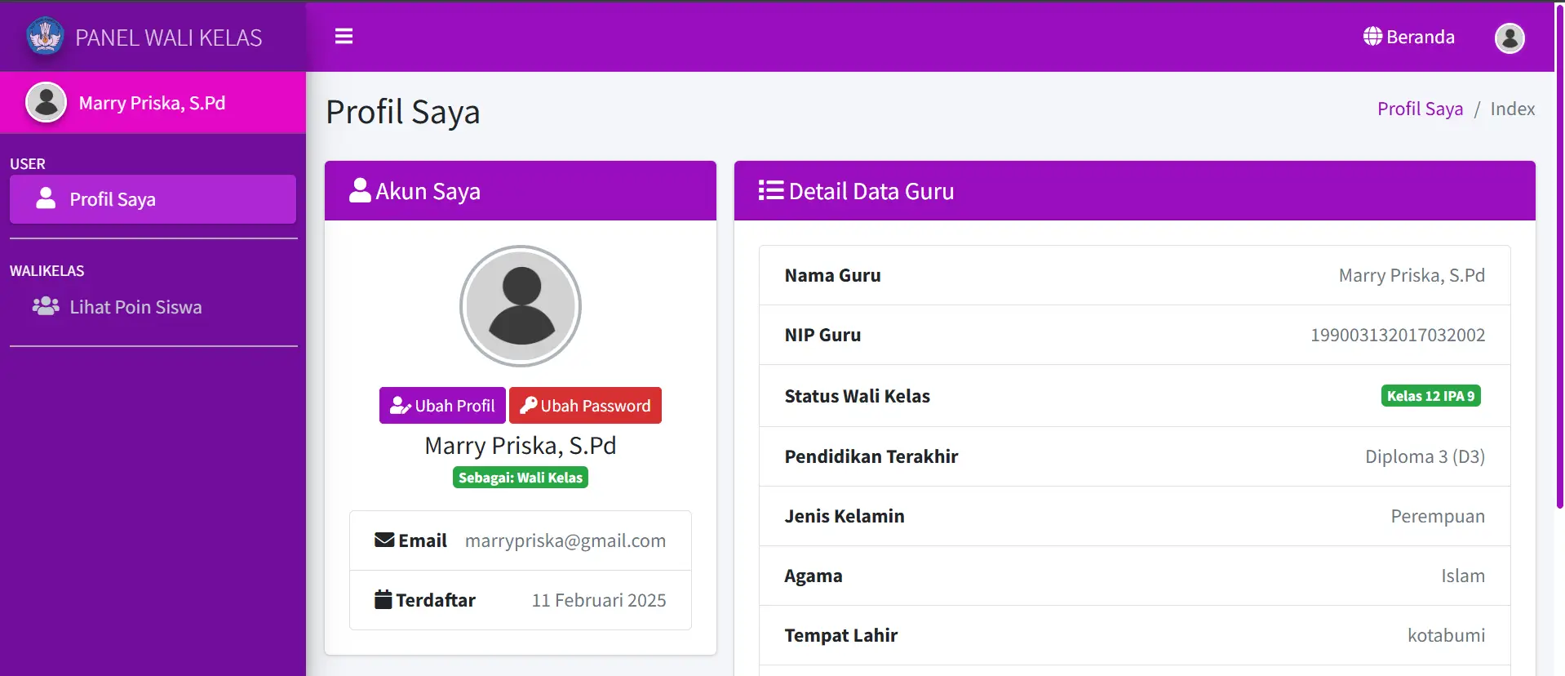Click the date 11 Februari 2025
This screenshot has height=676, width=1565.
(x=599, y=600)
